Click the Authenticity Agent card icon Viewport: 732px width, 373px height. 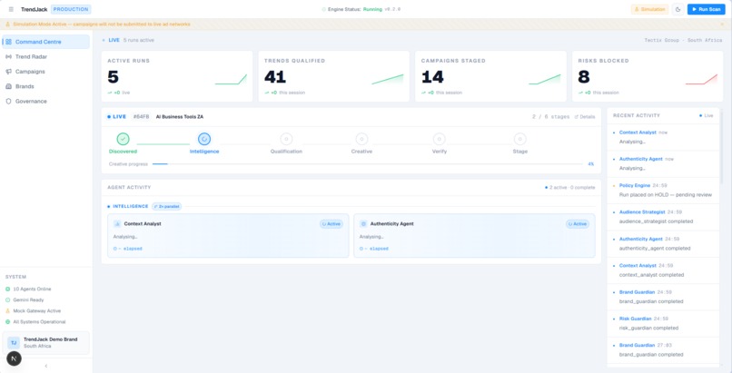(x=363, y=224)
